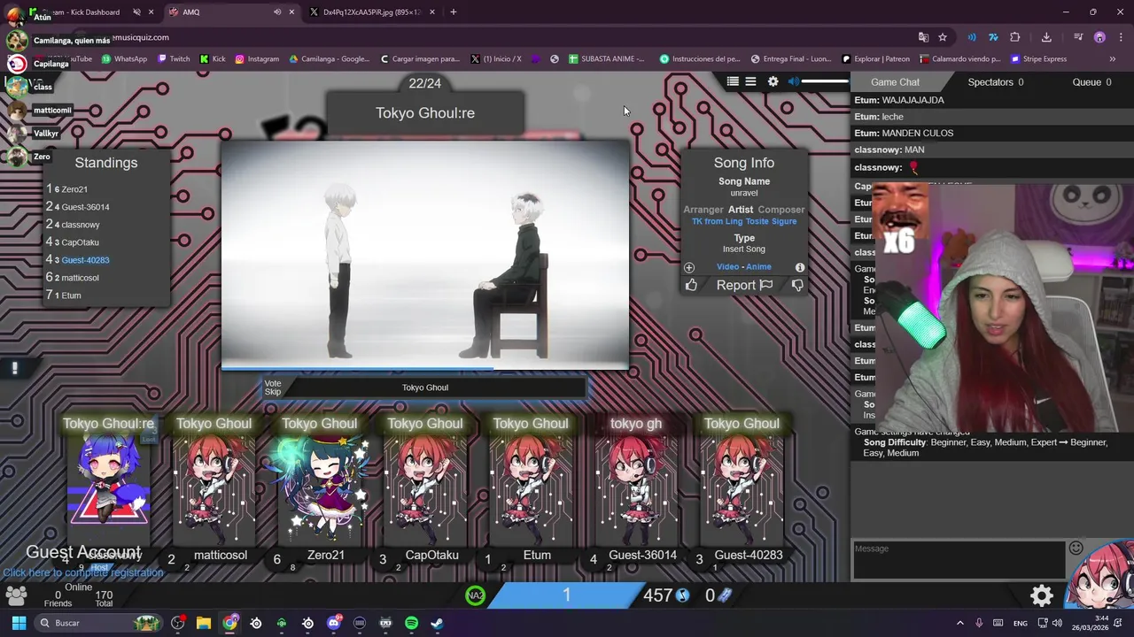This screenshot has width=1134, height=637.
Task: Open the player list view icon
Action: 733,81
